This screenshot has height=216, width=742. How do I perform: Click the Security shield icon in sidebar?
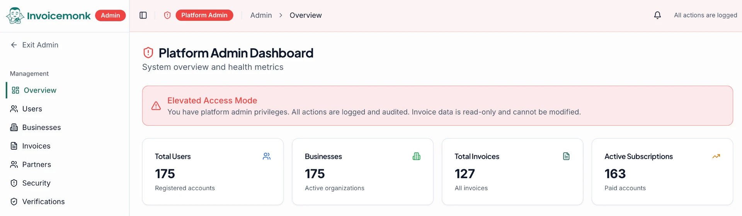coord(14,183)
